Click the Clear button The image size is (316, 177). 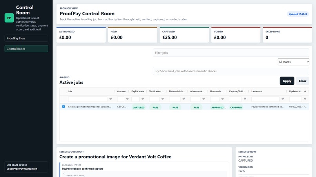[x=302, y=81]
